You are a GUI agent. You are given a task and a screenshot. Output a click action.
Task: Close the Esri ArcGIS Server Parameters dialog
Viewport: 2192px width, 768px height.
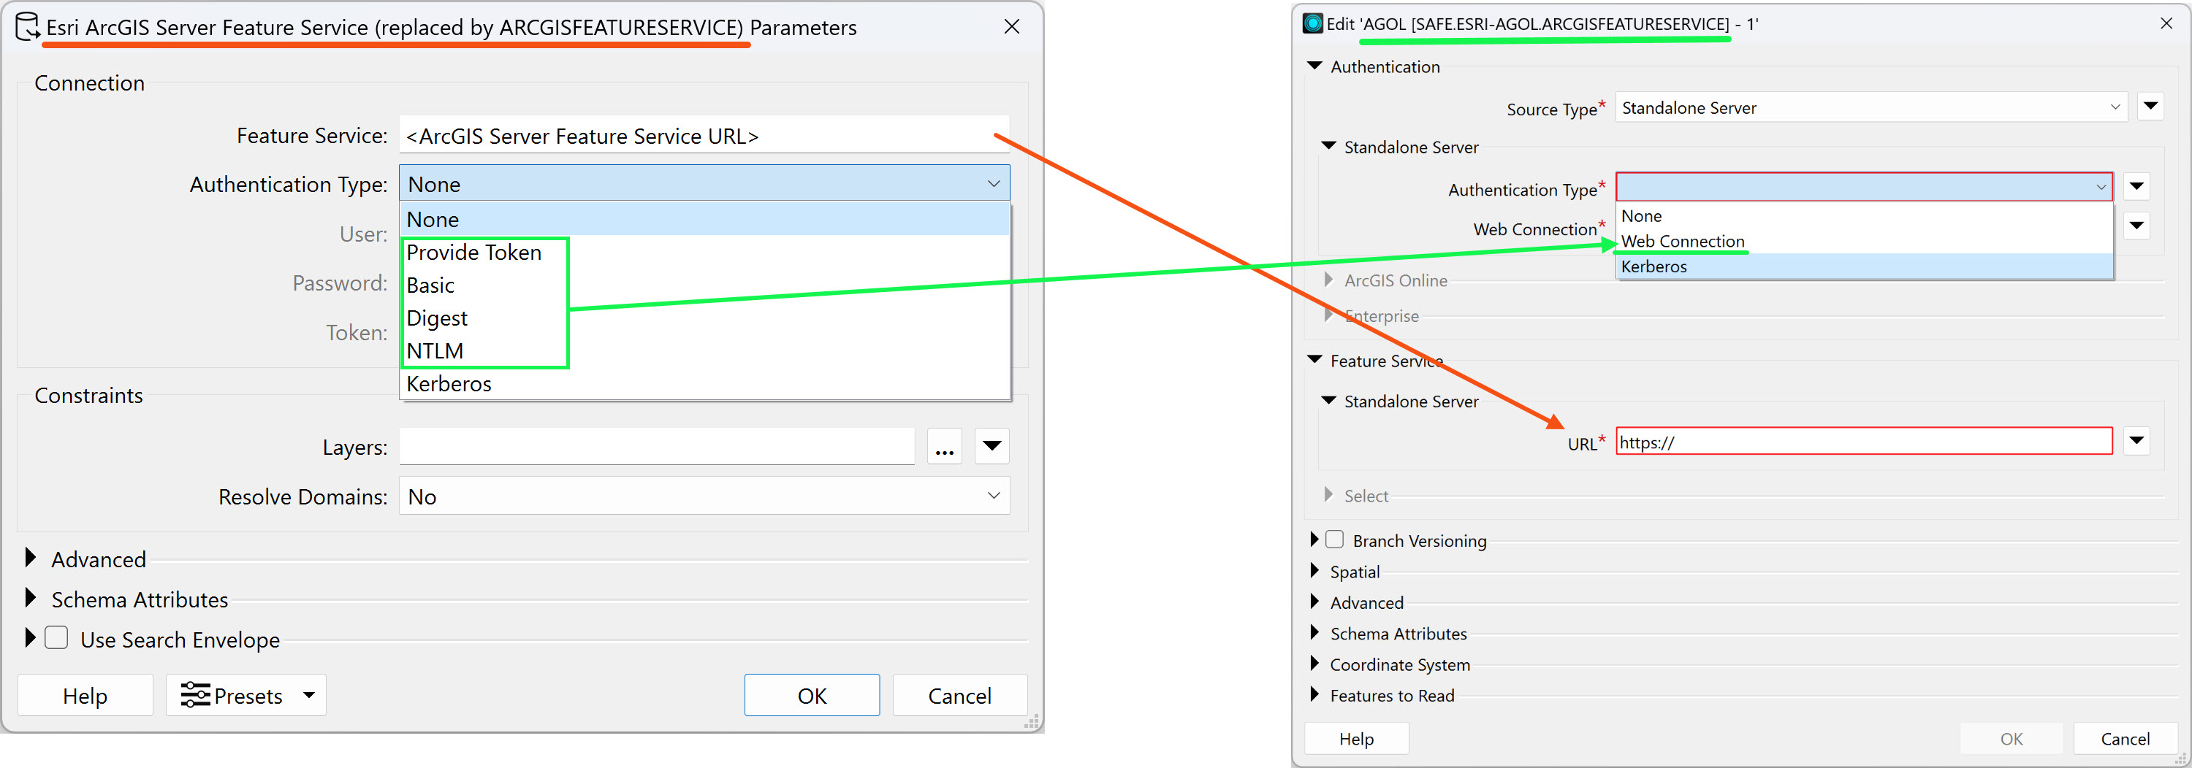point(1012,26)
